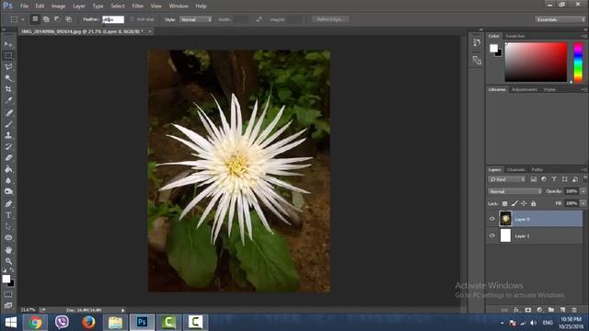
Task: Open the Layers panel flyout menu
Action: (x=584, y=169)
